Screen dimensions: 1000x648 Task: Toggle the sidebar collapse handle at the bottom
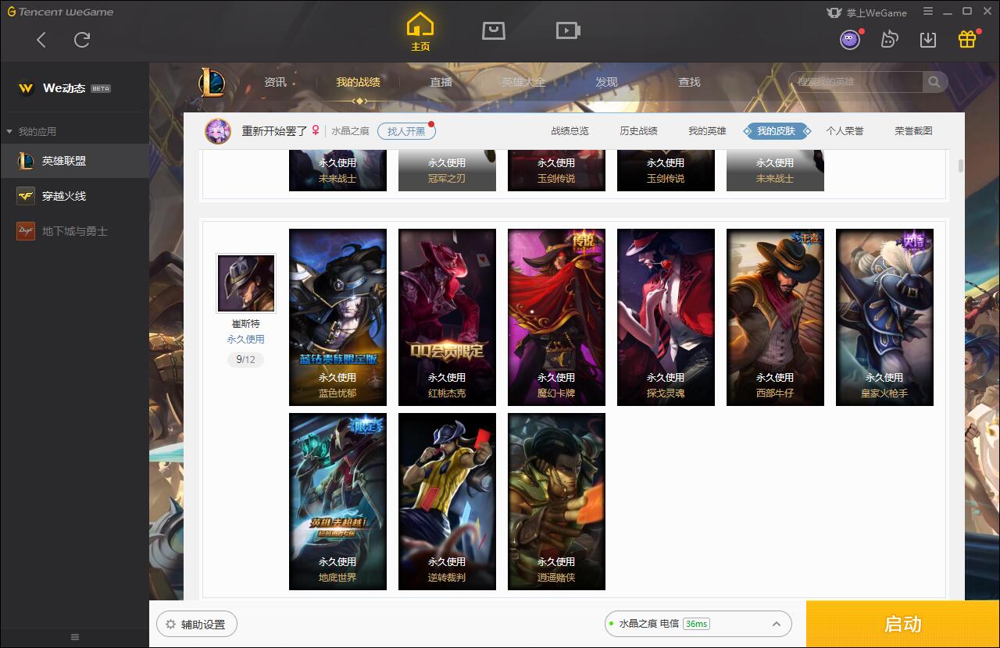[x=75, y=637]
